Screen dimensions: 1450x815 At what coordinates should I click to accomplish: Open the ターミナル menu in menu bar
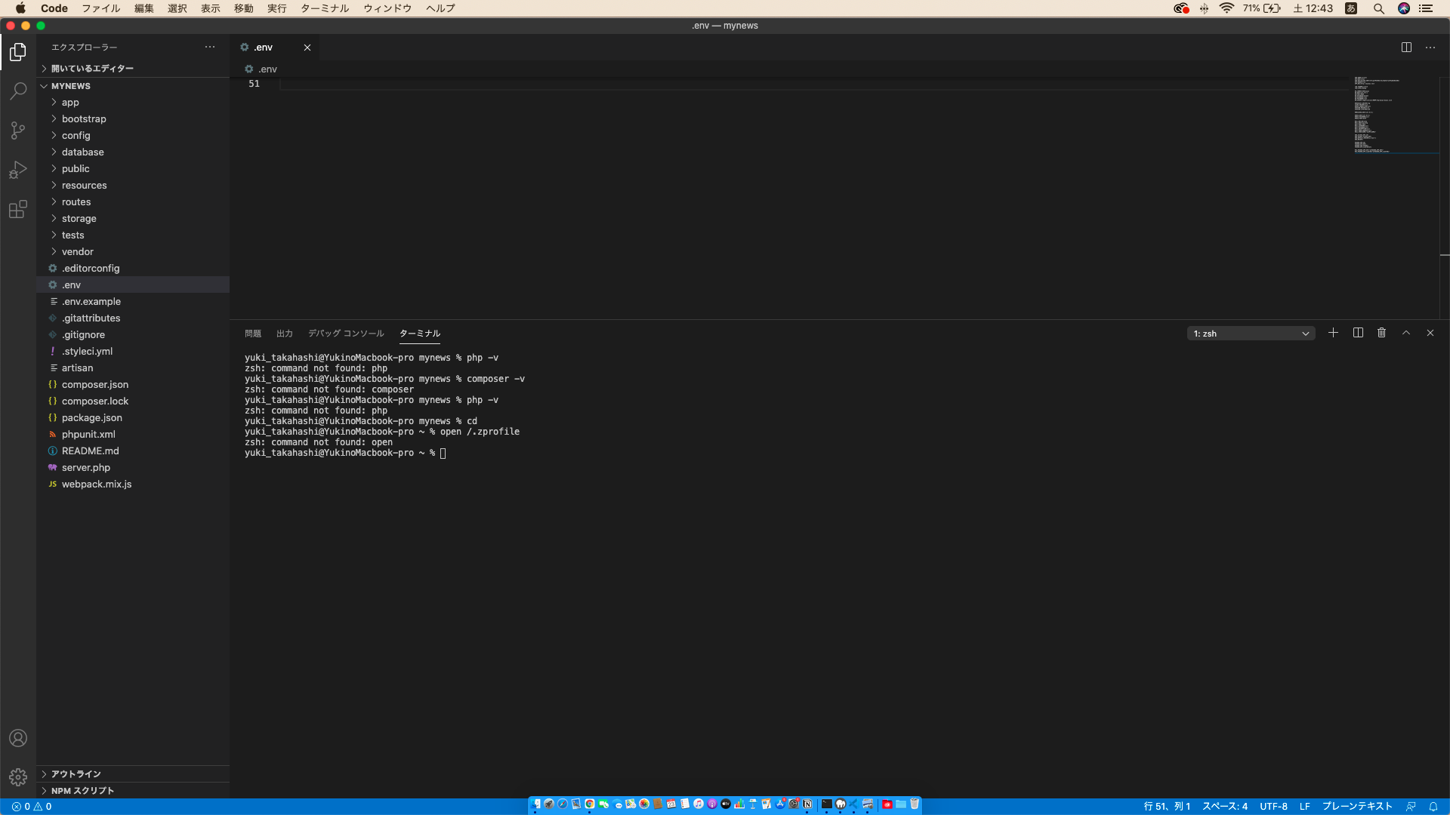[325, 8]
